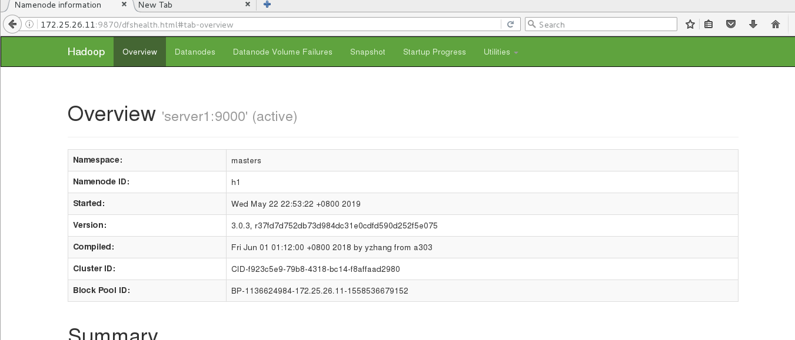Bookmark this page with the star icon
The height and width of the screenshot is (340, 795).
690,25
